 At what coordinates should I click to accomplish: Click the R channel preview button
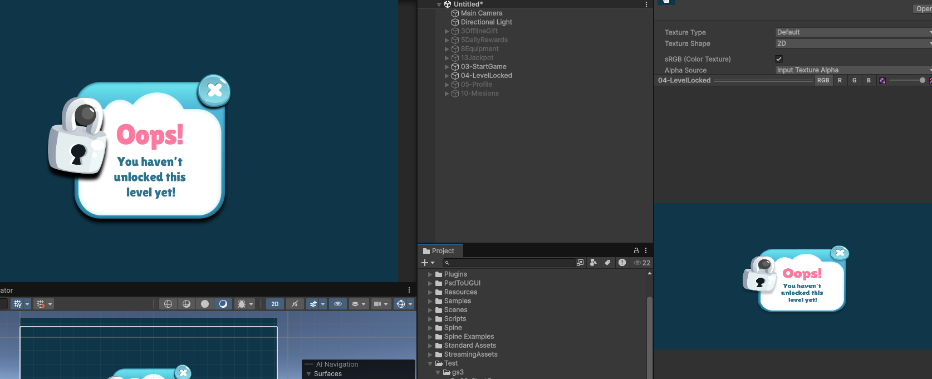tap(840, 81)
